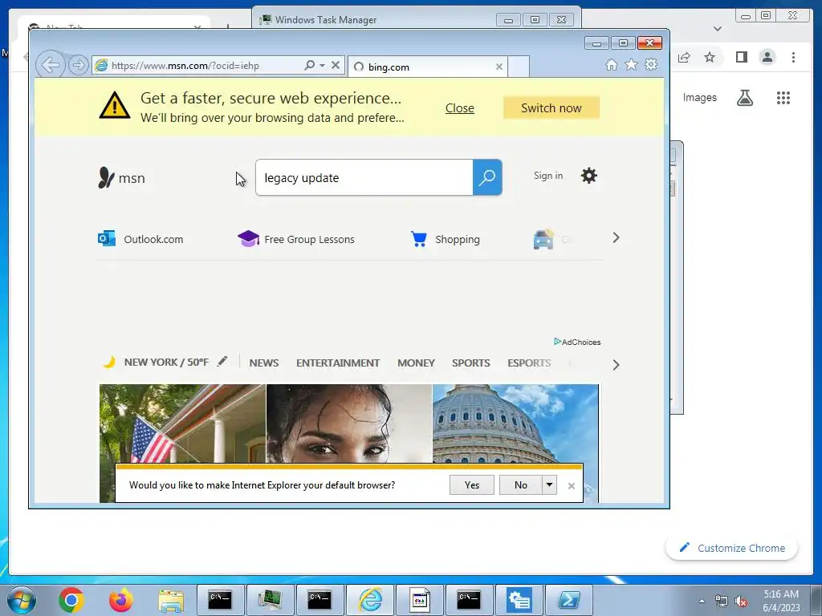
Task: Submit the MSN search with blue magnifier
Action: [487, 177]
